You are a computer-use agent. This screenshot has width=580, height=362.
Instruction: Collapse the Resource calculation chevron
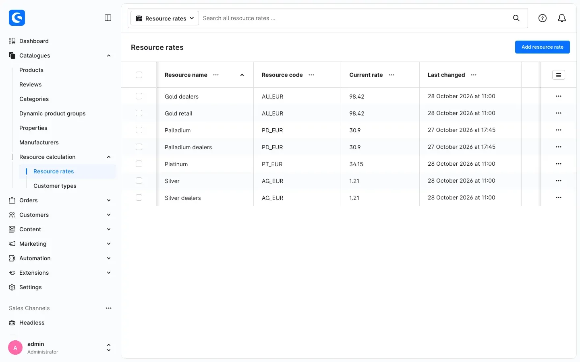(109, 157)
